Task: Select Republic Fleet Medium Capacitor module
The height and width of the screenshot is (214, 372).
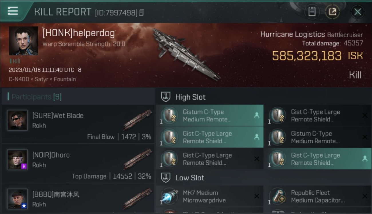Action: pos(318,196)
